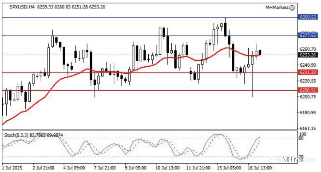The width and height of the screenshot is (321, 172).
Task: Click the OHLC values 6259.53 6260.03 6251.28
Action: [62, 7]
